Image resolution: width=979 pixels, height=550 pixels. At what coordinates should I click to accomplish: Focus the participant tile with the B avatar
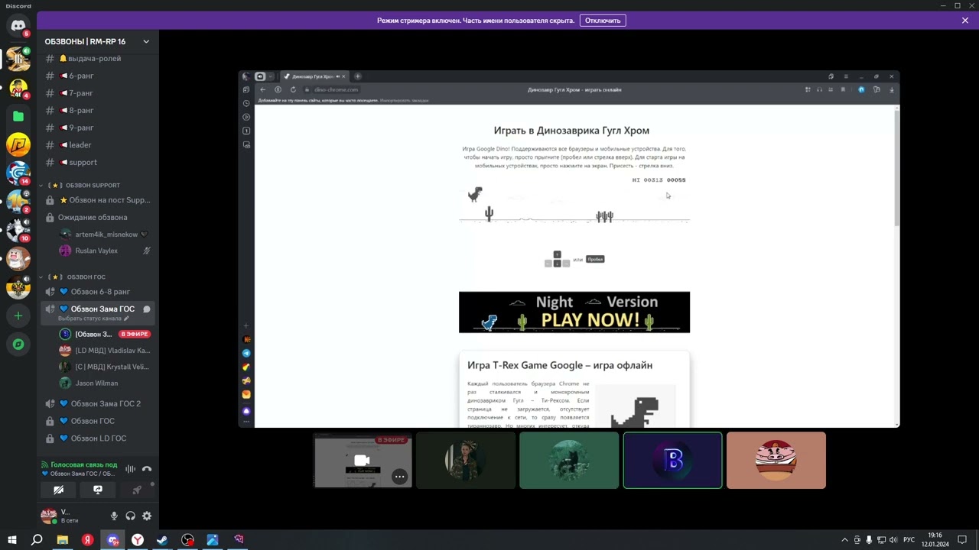[673, 460]
